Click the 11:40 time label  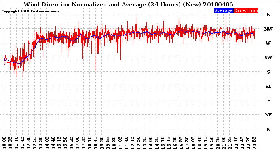[x=126, y=143]
